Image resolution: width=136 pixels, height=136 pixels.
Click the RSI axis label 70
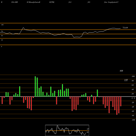click(2, 31)
